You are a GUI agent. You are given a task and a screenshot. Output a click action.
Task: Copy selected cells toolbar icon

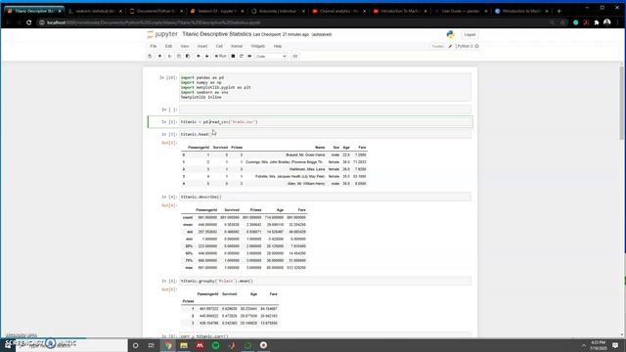pyautogui.click(x=178, y=57)
